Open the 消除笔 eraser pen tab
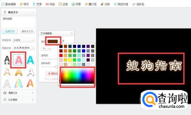The width and height of the screenshot is (191, 115). pyautogui.click(x=138, y=4)
